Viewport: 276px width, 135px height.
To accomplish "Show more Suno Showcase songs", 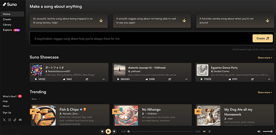I will pyautogui.click(x=265, y=58).
